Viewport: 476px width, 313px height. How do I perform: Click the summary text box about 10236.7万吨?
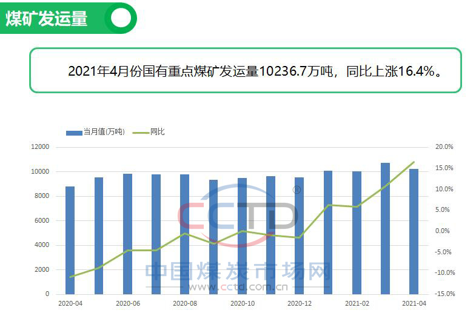[x=246, y=71]
